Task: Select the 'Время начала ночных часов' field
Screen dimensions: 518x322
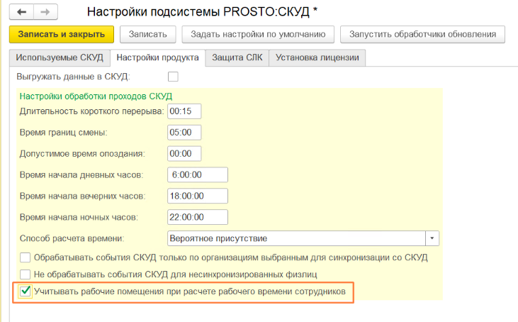Action: (197, 216)
